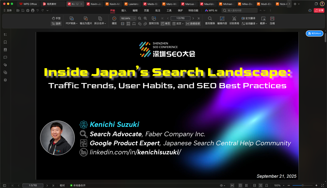Click the 压缩 compress tool
The width and height of the screenshot is (327, 188).
click(x=272, y=21)
